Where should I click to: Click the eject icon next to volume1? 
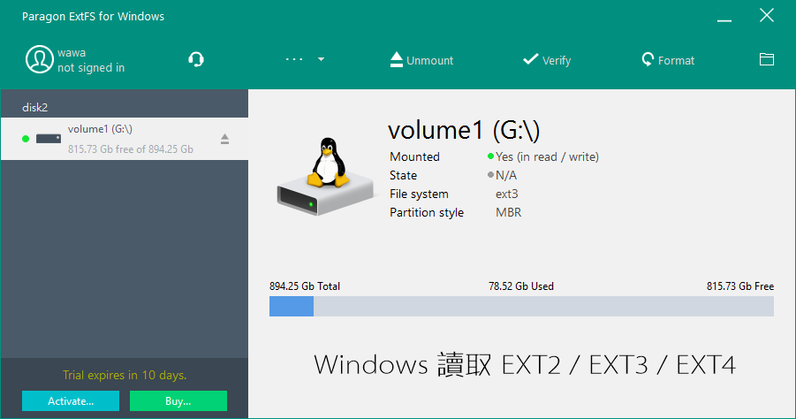point(225,139)
